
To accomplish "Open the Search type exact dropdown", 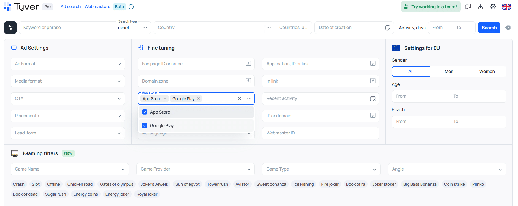I will tap(132, 28).
